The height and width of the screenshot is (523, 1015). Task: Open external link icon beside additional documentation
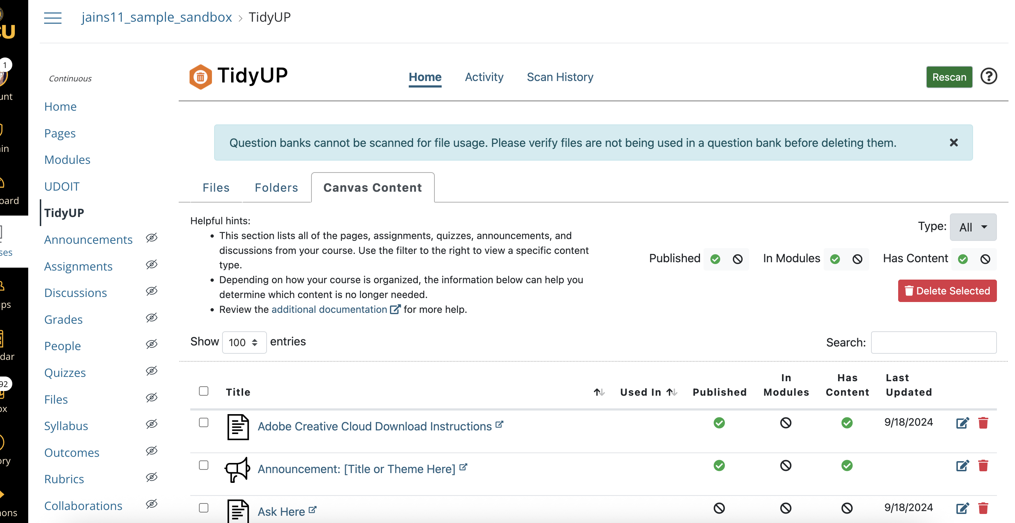[x=395, y=309]
